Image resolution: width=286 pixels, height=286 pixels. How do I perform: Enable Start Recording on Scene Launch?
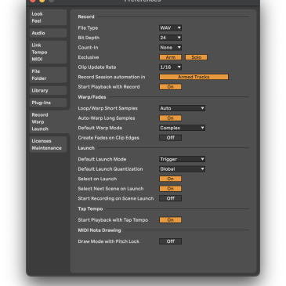pyautogui.click(x=170, y=198)
